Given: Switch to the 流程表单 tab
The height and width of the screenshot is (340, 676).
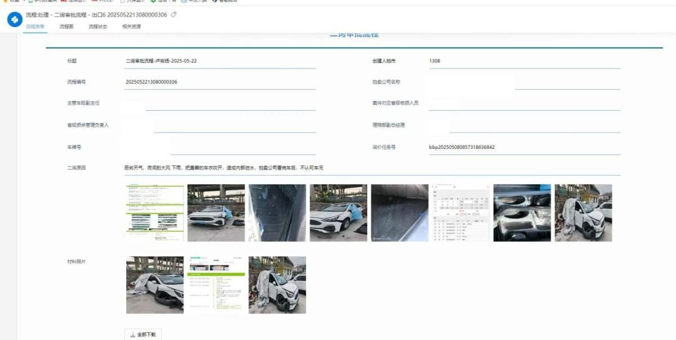Looking at the screenshot, I should coord(35,27).
